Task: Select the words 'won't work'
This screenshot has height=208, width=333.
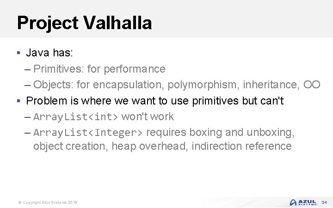Action: click(148, 116)
